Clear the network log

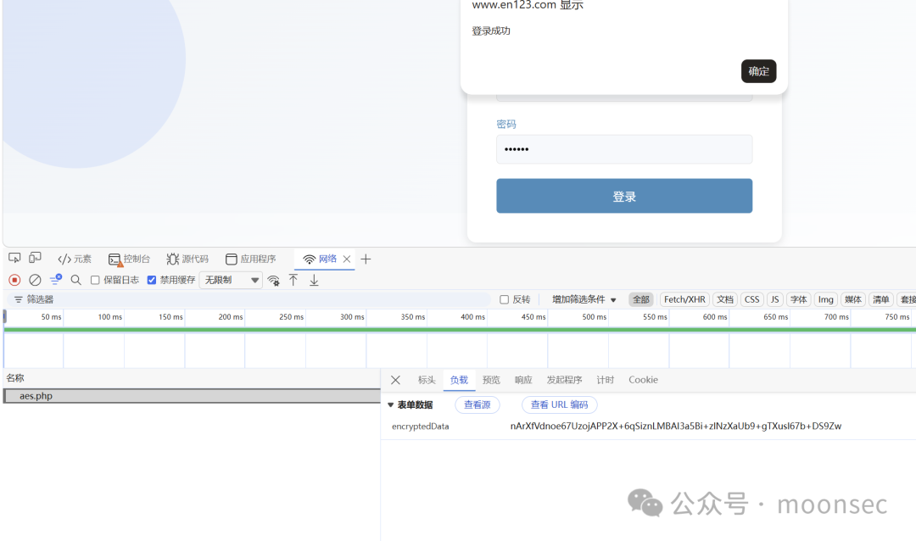click(35, 280)
